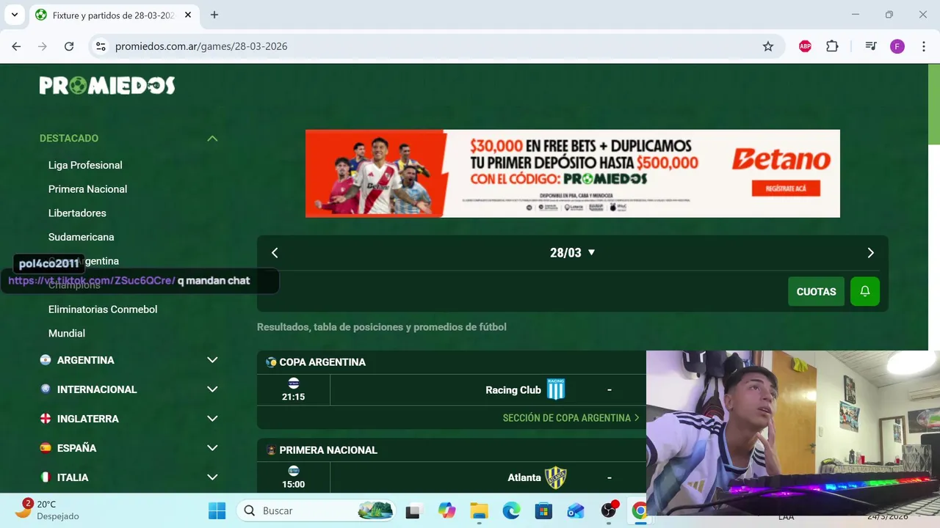View site information icon in address bar
This screenshot has height=528, width=940.
click(x=101, y=46)
